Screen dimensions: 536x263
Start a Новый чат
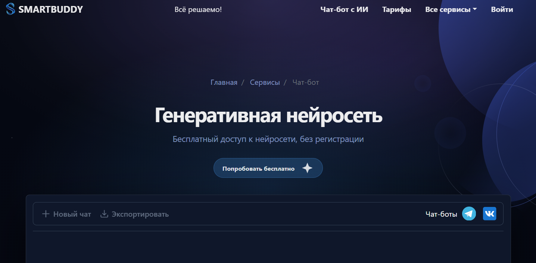66,214
